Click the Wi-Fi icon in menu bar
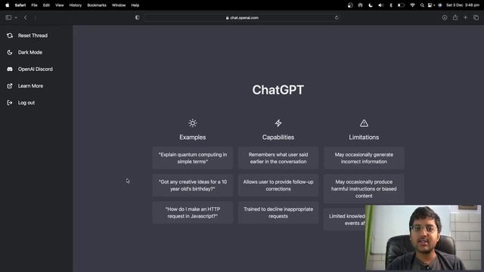Image resolution: width=484 pixels, height=272 pixels. [412, 5]
